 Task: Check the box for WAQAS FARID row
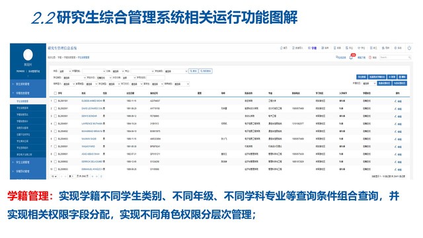pyautogui.click(x=56, y=146)
